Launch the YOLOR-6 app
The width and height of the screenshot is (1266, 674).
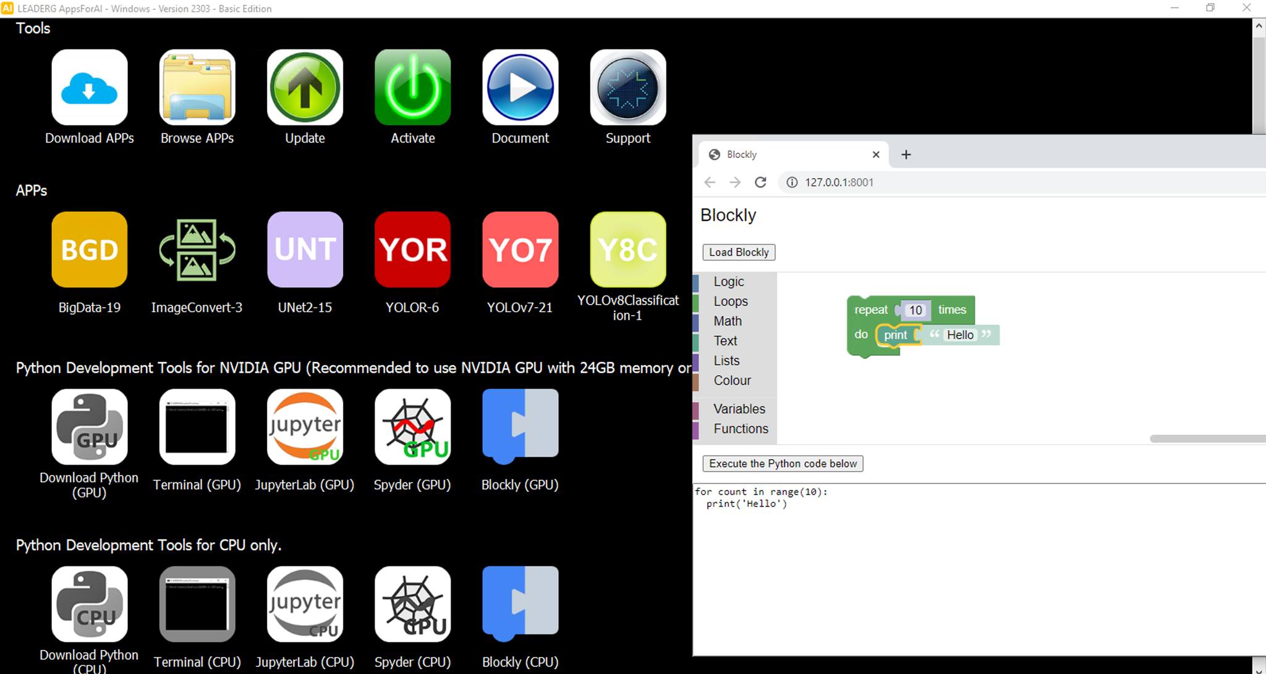[x=412, y=250]
